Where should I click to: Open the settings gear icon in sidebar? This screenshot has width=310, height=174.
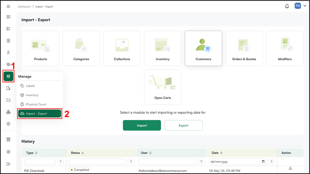8,152
